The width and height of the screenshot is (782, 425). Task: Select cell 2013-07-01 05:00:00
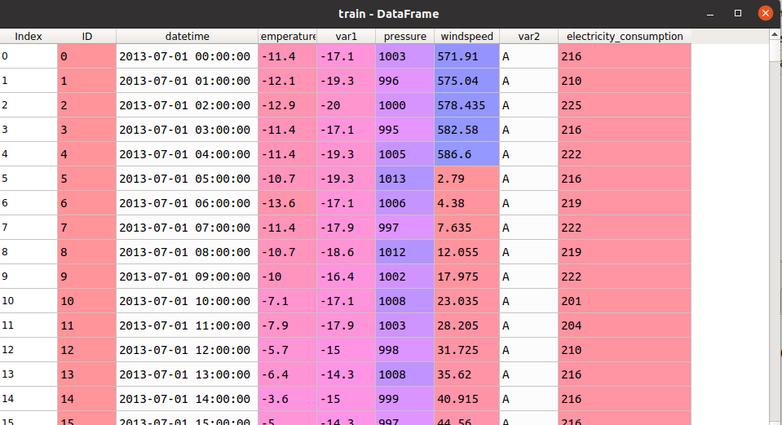pos(187,179)
